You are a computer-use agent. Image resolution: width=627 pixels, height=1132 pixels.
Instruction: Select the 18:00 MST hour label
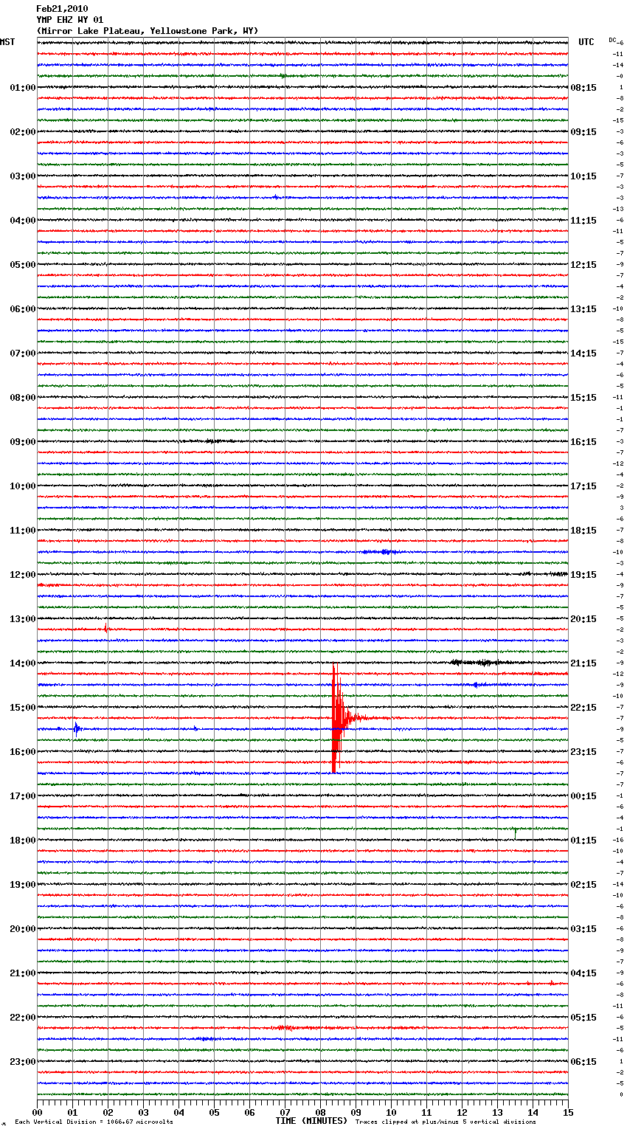22,841
